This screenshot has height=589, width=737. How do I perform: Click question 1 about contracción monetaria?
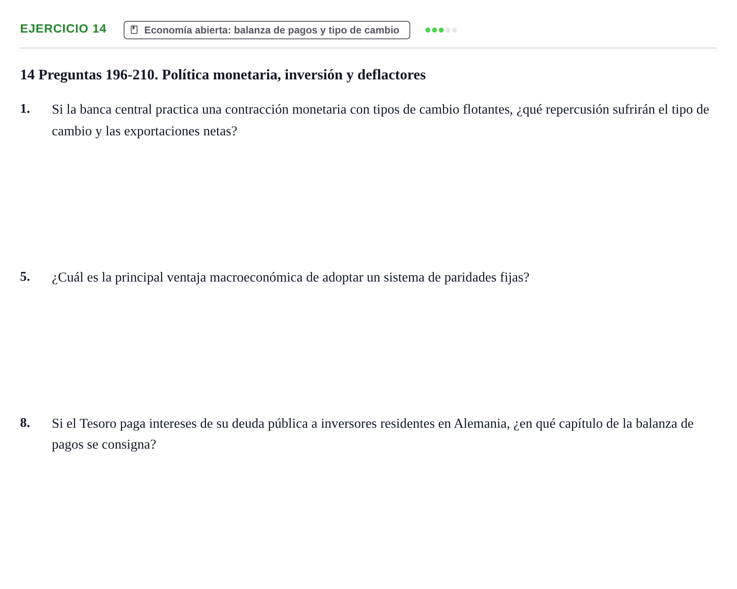380,120
